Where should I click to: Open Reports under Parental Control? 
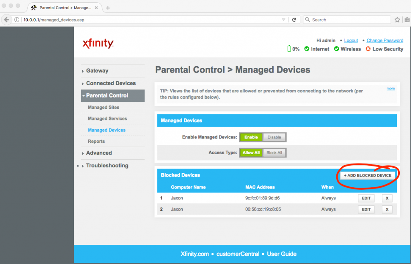click(96, 141)
